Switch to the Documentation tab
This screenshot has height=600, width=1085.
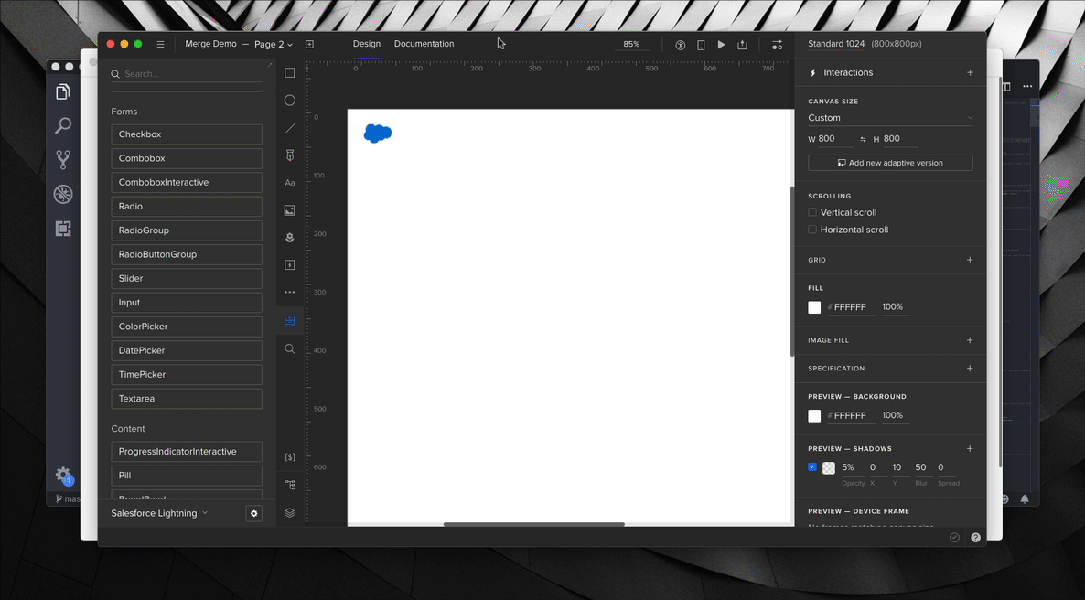coord(424,44)
